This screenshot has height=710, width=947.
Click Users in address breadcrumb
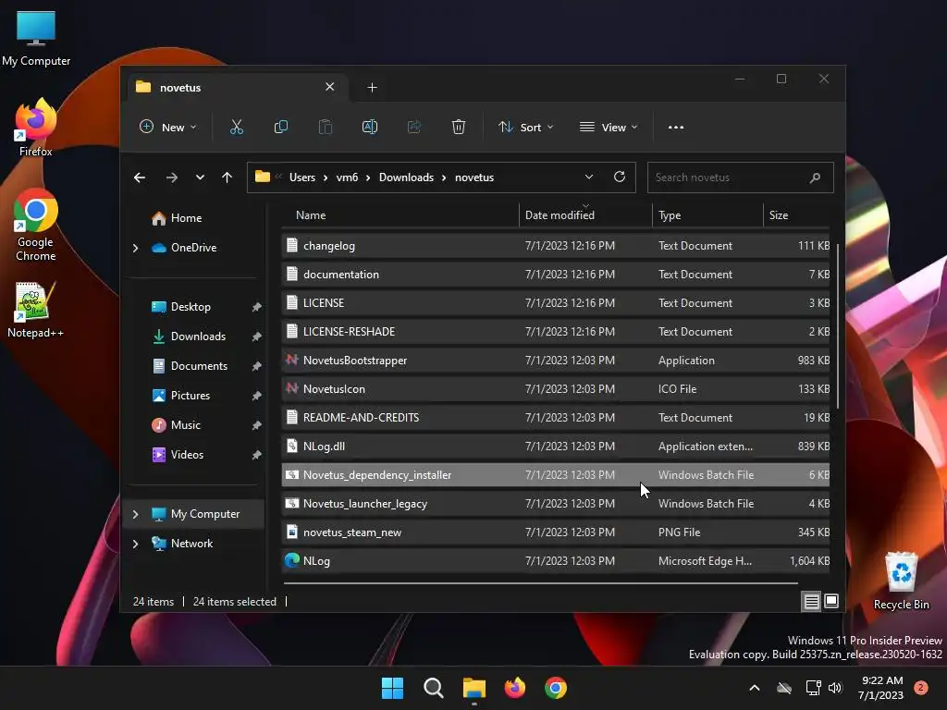point(302,177)
